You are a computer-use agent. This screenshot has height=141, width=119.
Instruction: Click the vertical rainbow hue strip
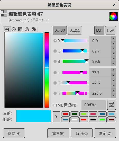point(47,70)
